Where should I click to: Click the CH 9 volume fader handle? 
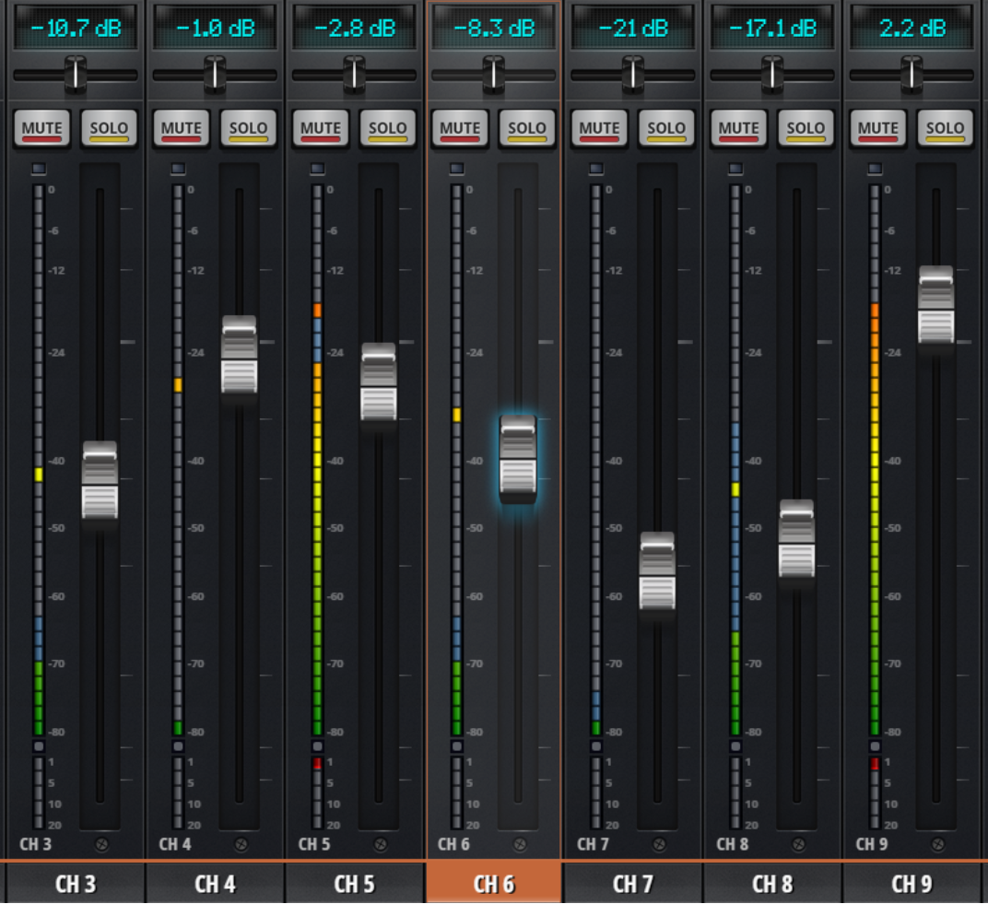click(x=935, y=305)
